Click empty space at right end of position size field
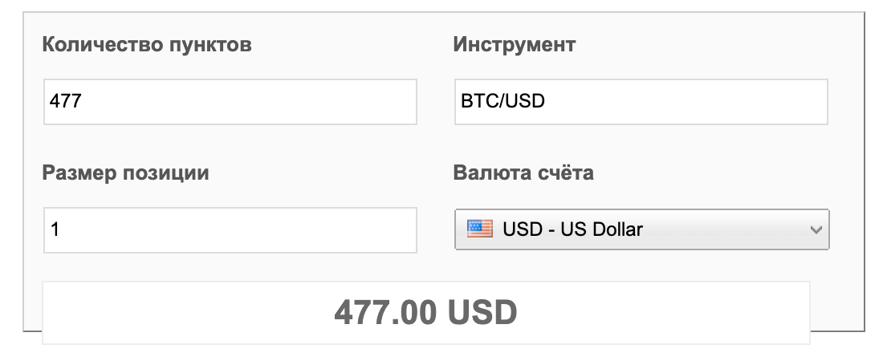The width and height of the screenshot is (883, 361). click(377, 230)
